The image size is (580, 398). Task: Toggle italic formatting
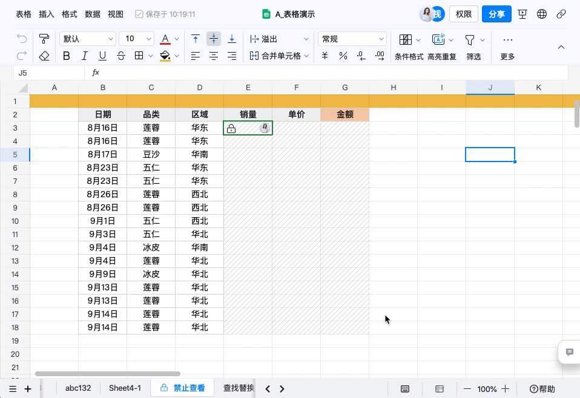click(85, 56)
